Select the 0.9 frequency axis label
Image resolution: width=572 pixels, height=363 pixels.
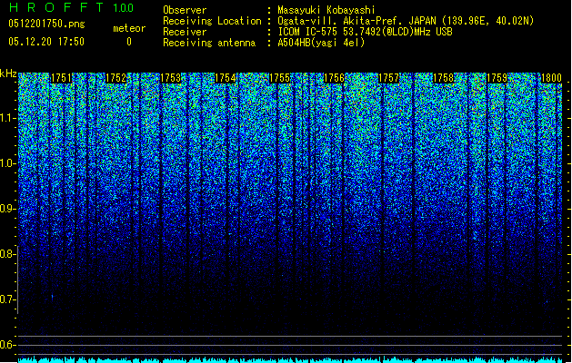(7, 209)
